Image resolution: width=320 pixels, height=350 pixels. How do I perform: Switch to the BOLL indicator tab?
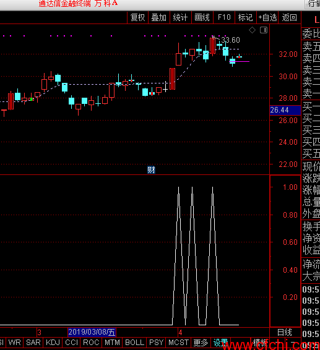coord(135,342)
